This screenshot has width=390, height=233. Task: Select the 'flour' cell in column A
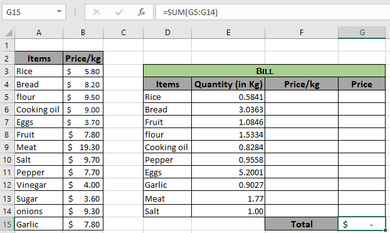[x=39, y=97]
